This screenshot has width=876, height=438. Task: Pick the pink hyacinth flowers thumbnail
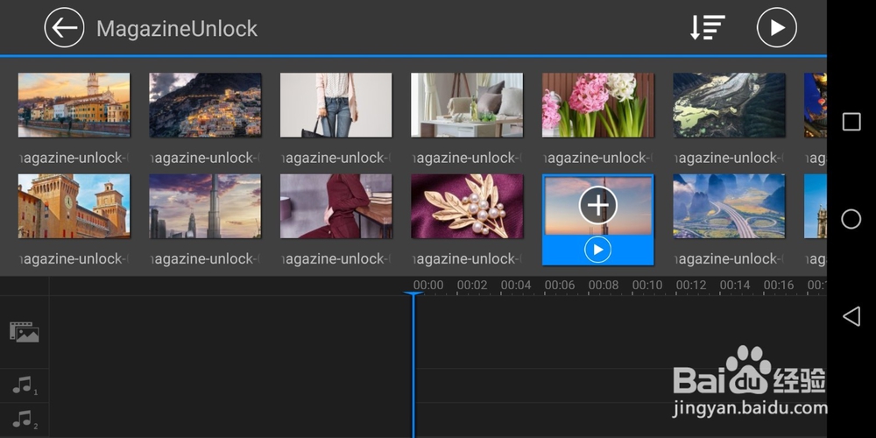(x=598, y=105)
